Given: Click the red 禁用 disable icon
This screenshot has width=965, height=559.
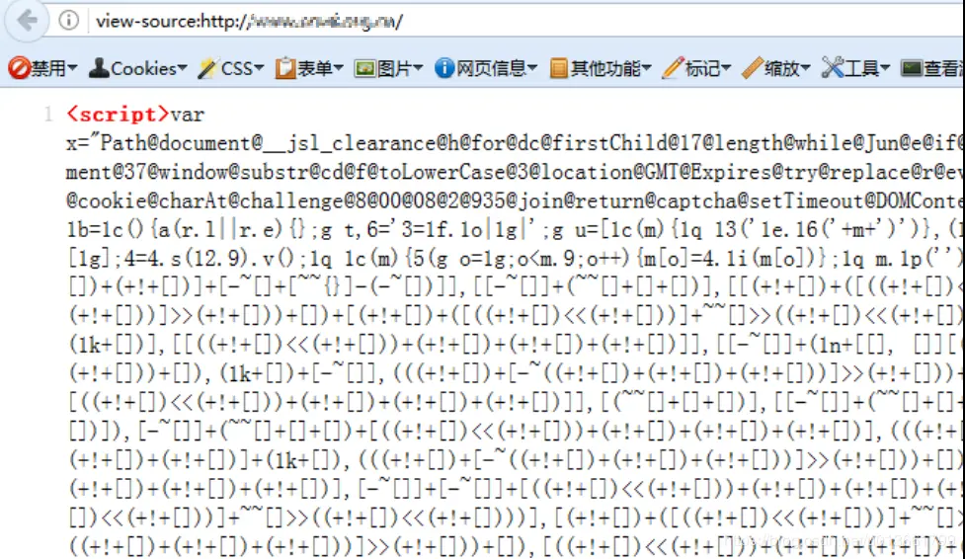Looking at the screenshot, I should coord(19,68).
